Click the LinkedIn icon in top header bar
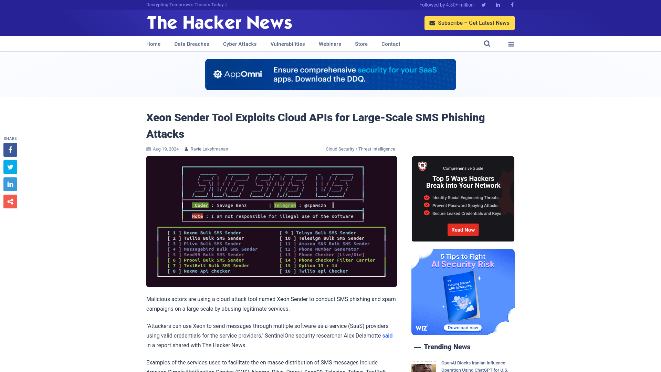661x372 pixels. pos(497,4)
